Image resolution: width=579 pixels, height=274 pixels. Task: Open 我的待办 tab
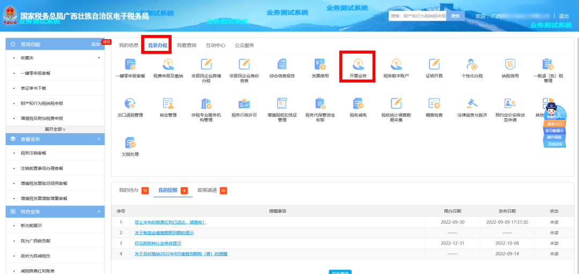133,191
